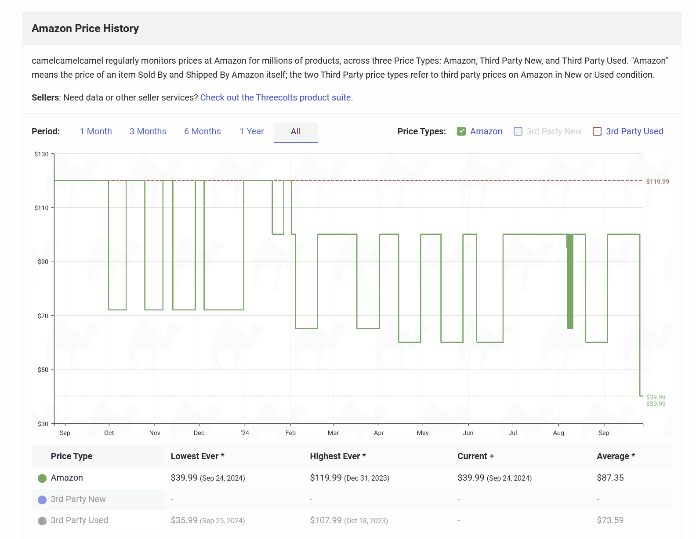Image resolution: width=696 pixels, height=539 pixels.
Task: Click the $119.99 highest price chart label
Action: (657, 182)
